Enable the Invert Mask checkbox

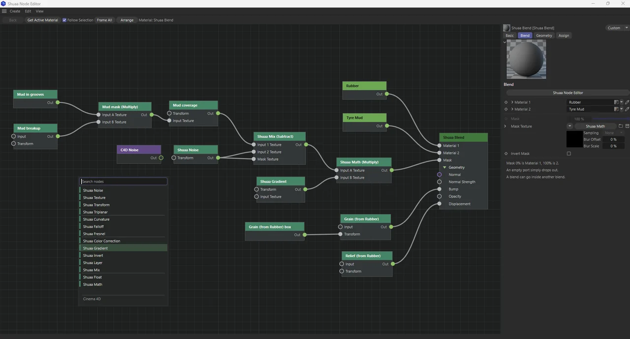[x=569, y=154]
